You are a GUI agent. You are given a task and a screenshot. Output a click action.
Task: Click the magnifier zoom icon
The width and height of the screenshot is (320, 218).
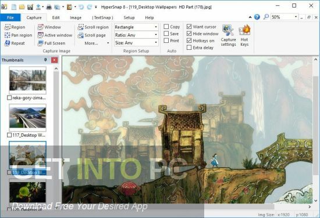266,17
